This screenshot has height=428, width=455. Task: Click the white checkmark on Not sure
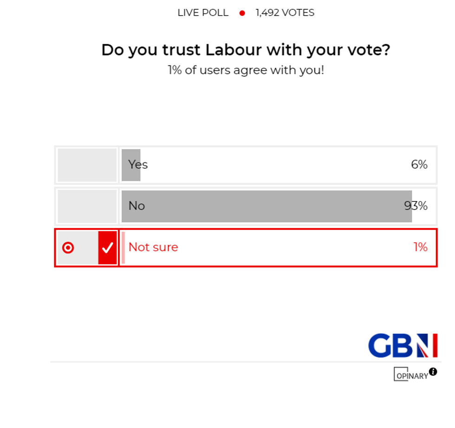(x=107, y=248)
